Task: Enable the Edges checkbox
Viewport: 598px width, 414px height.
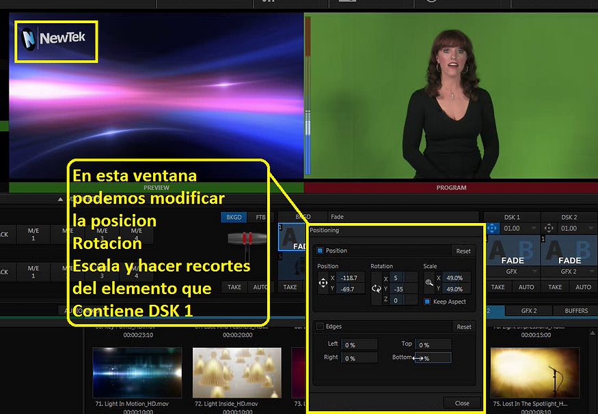Action: click(320, 326)
